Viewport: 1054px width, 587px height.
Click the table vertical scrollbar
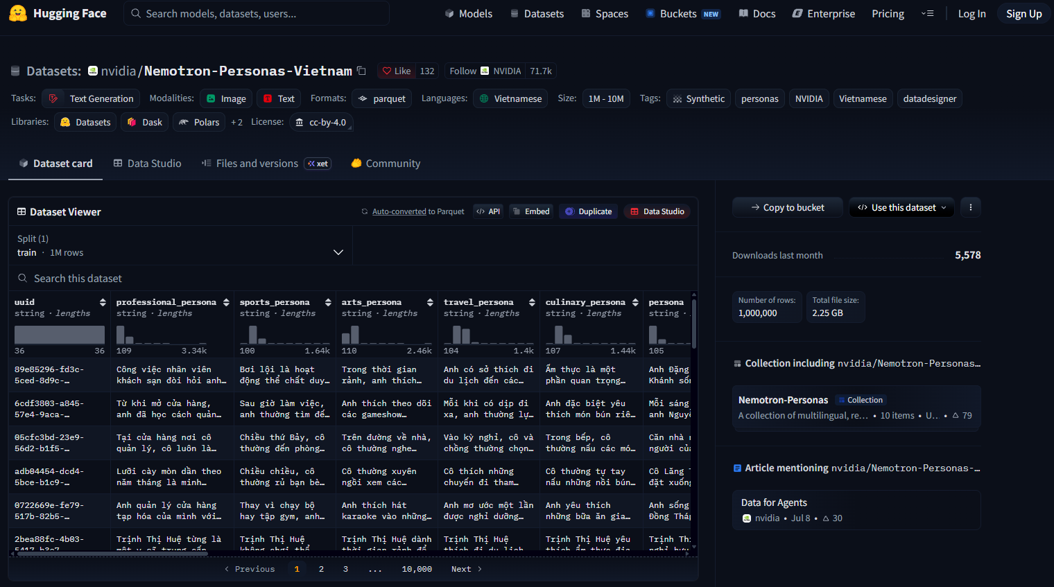694,324
